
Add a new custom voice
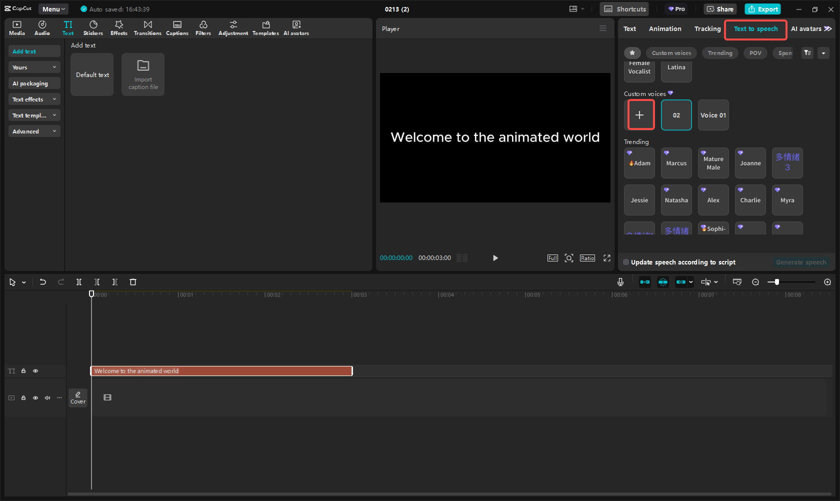tap(639, 115)
